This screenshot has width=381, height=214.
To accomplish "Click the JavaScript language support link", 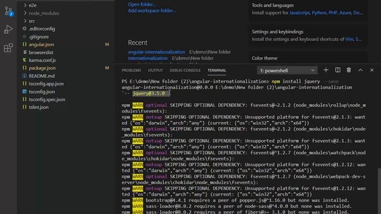I will click(x=299, y=12).
